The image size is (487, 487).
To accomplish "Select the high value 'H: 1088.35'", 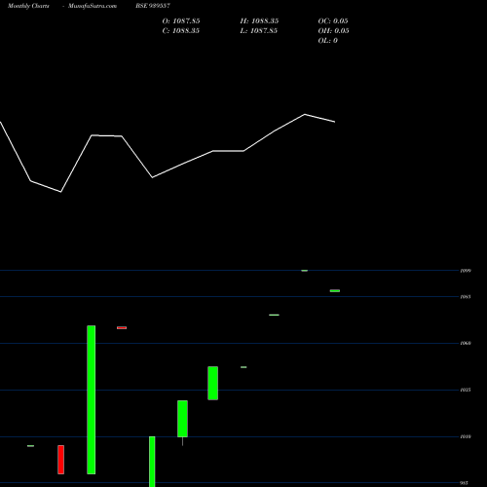I will [259, 21].
